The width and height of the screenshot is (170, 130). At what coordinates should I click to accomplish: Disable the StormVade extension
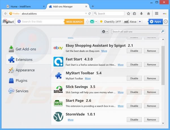(x=134, y=120)
